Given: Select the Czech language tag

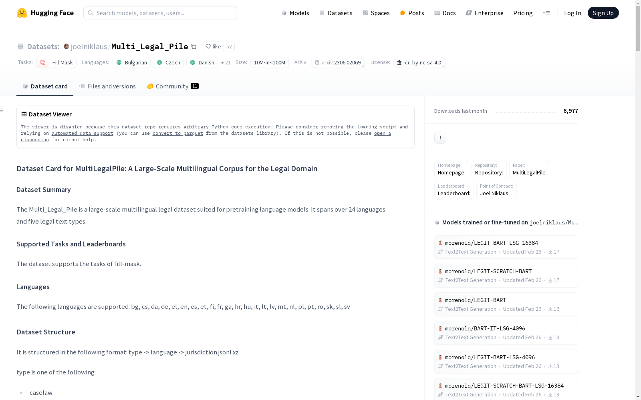Looking at the screenshot, I should pyautogui.click(x=168, y=62).
